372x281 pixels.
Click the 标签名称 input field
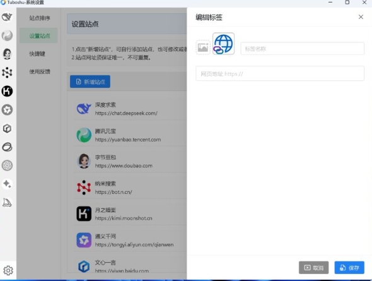click(302, 49)
